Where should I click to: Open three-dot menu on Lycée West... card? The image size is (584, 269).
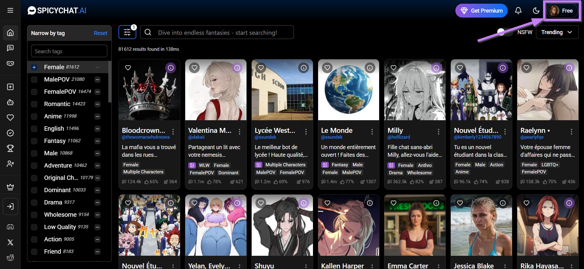coord(306,132)
